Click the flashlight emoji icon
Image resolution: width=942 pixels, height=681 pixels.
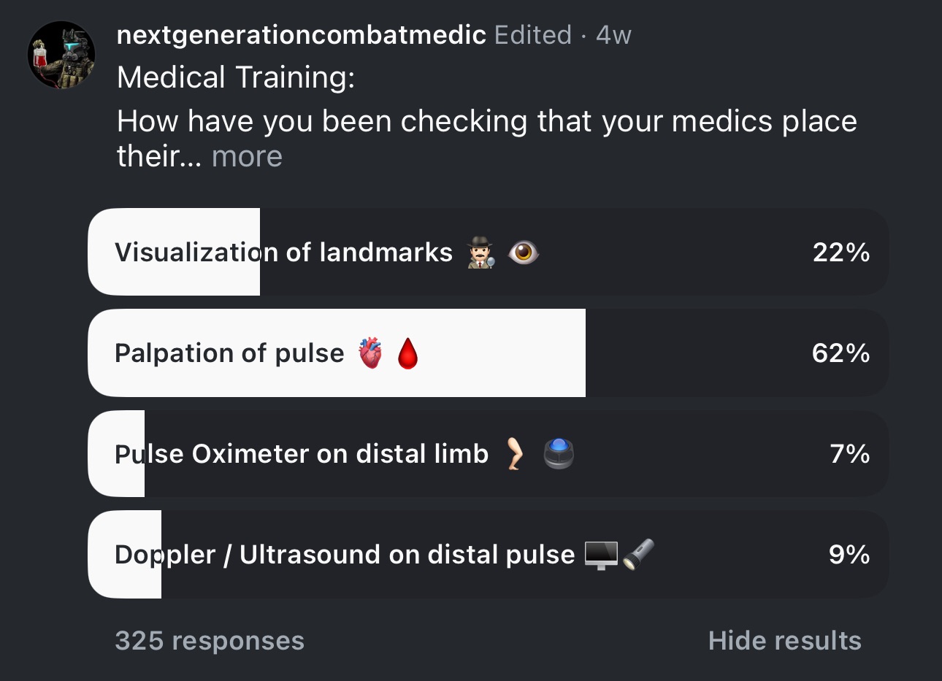(639, 555)
